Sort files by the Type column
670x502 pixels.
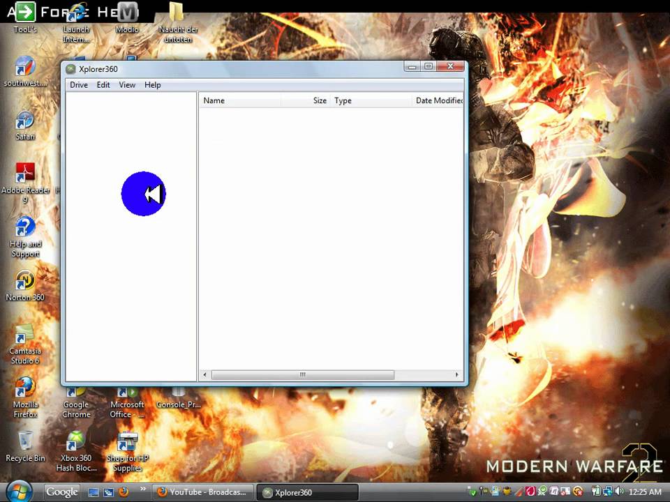tap(371, 100)
